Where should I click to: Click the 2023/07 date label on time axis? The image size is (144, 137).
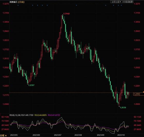[58, 135]
